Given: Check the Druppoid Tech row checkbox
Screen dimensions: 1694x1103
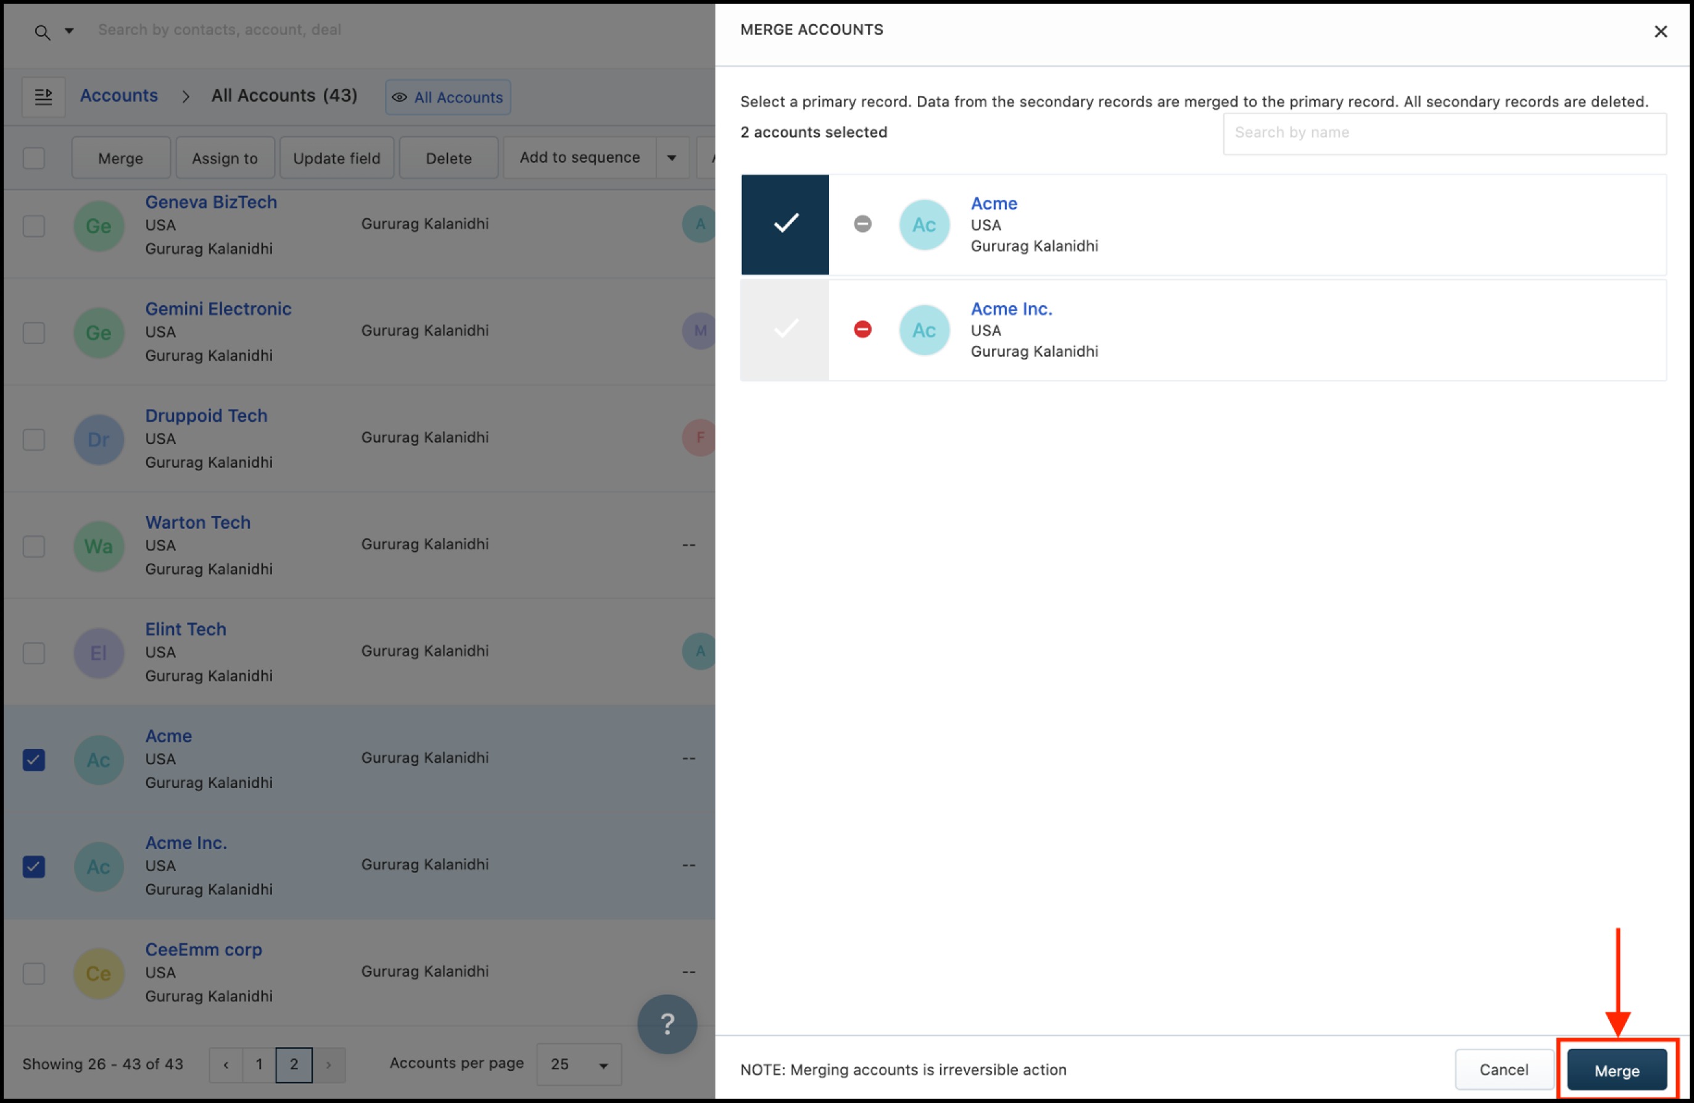Looking at the screenshot, I should (x=34, y=440).
